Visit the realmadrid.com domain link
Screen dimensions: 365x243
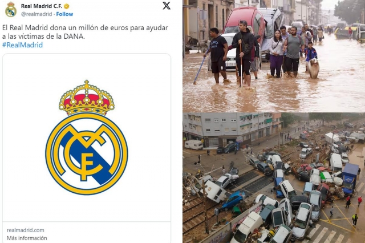click(25, 230)
